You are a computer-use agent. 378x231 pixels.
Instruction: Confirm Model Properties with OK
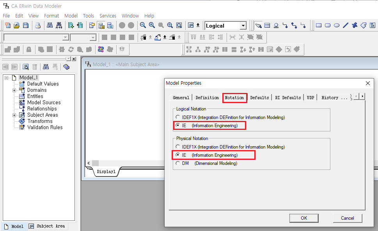point(304,218)
